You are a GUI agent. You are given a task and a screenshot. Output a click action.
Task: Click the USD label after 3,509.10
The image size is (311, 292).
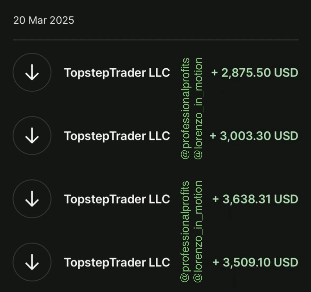286,262
